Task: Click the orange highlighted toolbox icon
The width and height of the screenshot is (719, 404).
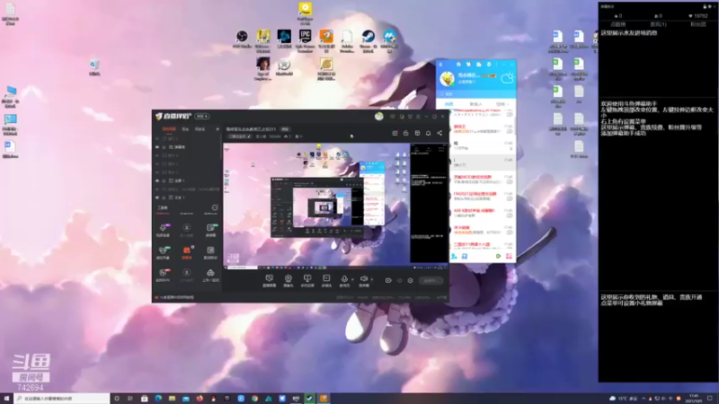Action: click(187, 252)
